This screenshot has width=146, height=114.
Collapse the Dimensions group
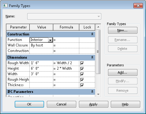point(92,57)
